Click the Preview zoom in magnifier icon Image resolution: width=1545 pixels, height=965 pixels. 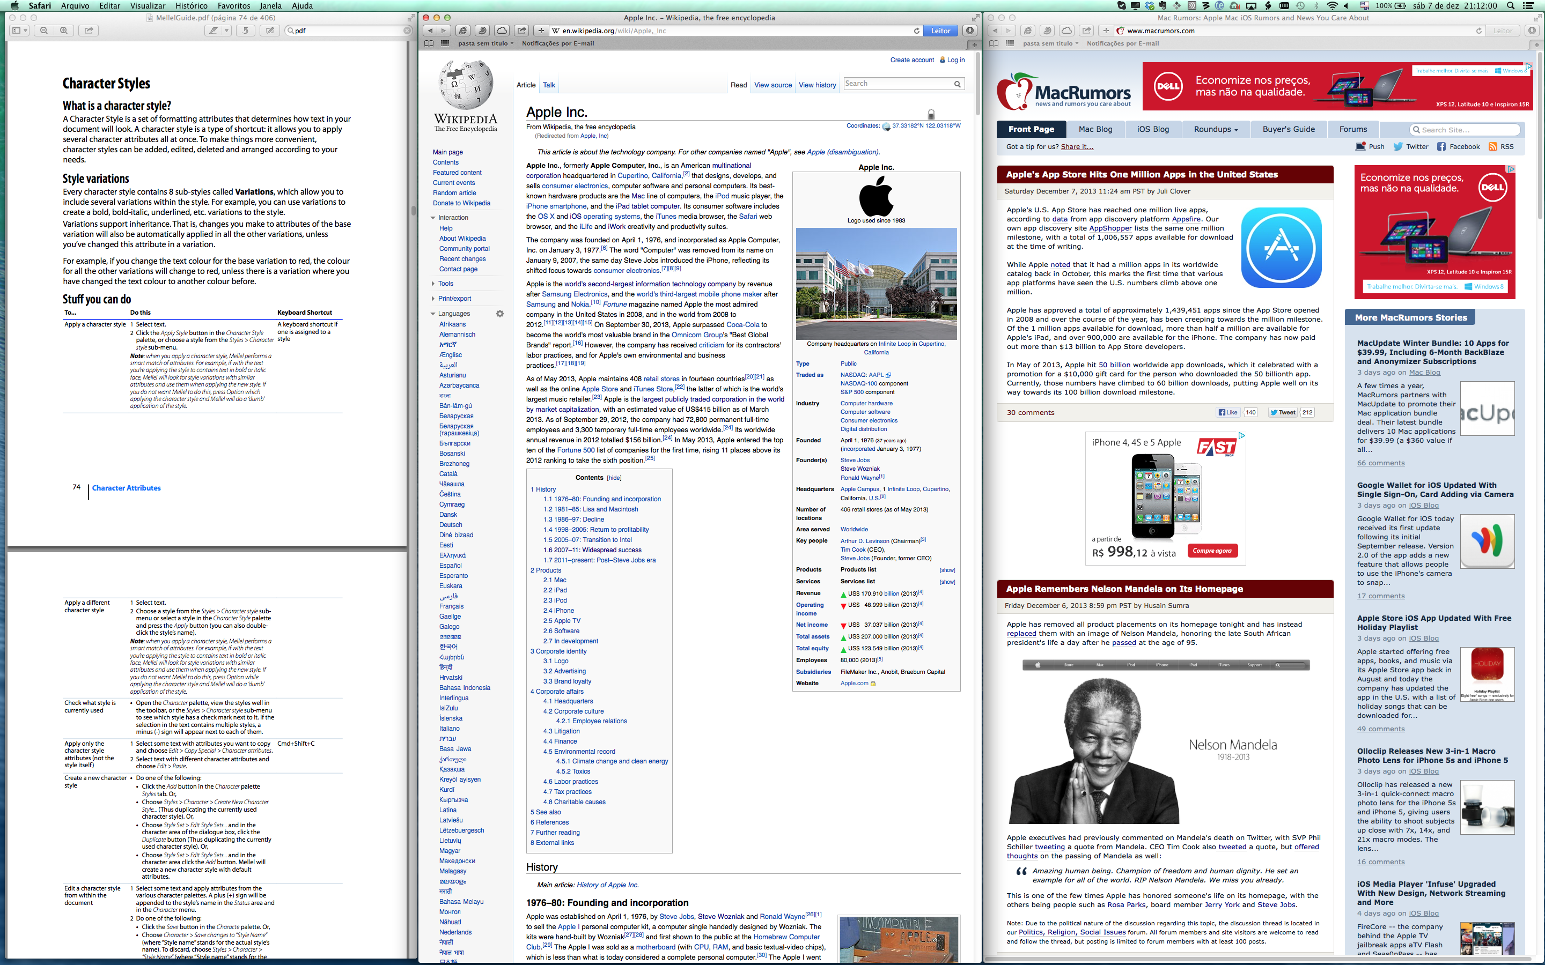(63, 31)
